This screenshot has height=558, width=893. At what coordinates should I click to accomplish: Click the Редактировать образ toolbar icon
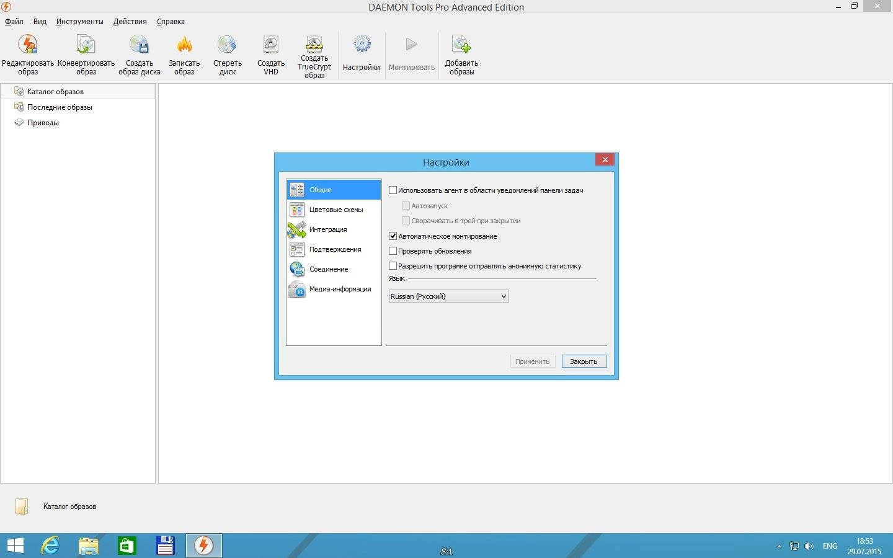[x=27, y=45]
